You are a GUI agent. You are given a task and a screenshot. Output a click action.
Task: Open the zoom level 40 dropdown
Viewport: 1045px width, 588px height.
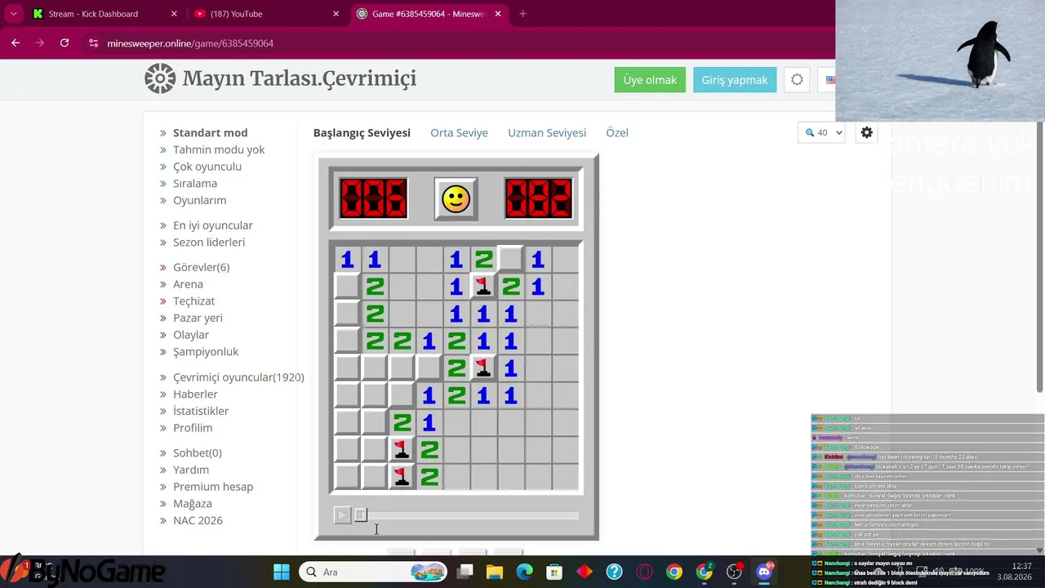[821, 132]
